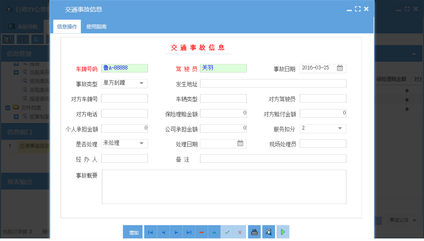Open print preview with magnifier icon
This screenshot has width=424, height=241.
point(268,232)
